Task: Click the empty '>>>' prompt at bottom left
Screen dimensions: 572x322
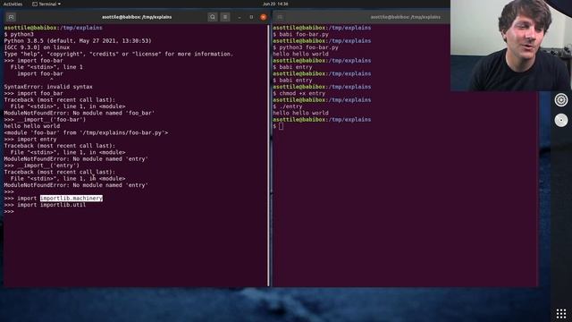Action: 9,211
